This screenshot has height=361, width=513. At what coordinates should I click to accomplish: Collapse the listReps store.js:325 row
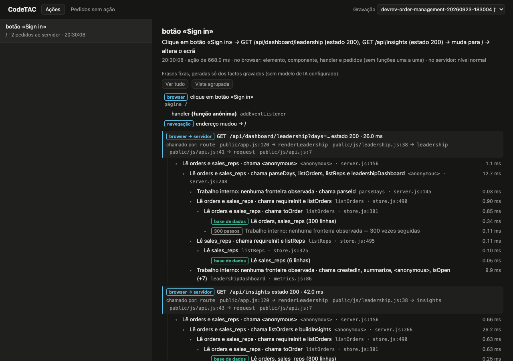coord(198,251)
